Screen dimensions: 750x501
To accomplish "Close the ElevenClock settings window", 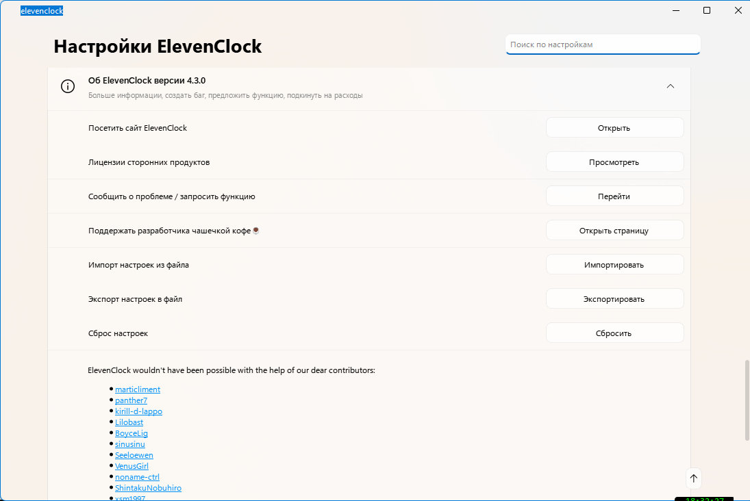I will pyautogui.click(x=738, y=10).
